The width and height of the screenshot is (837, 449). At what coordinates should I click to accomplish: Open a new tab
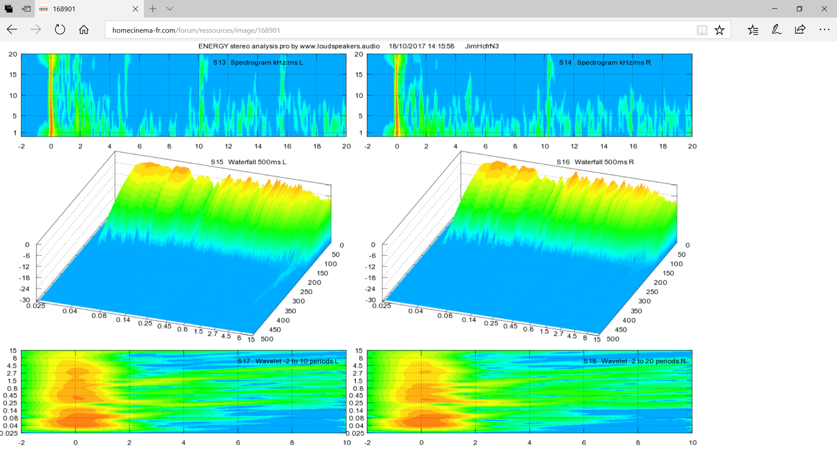click(x=153, y=9)
